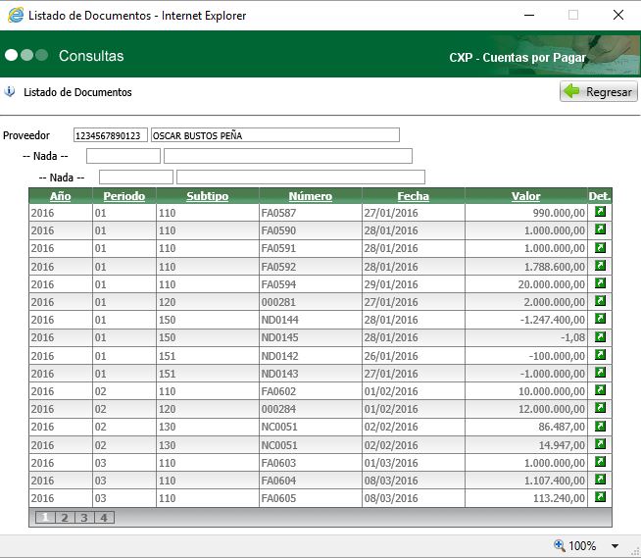Sort by Fecha column header
Viewport: 641px width, 558px height.
[413, 196]
